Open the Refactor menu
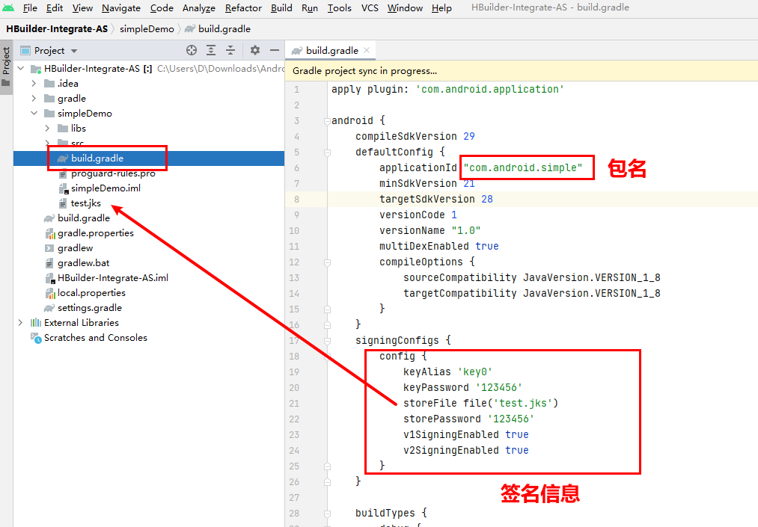 pyautogui.click(x=243, y=8)
